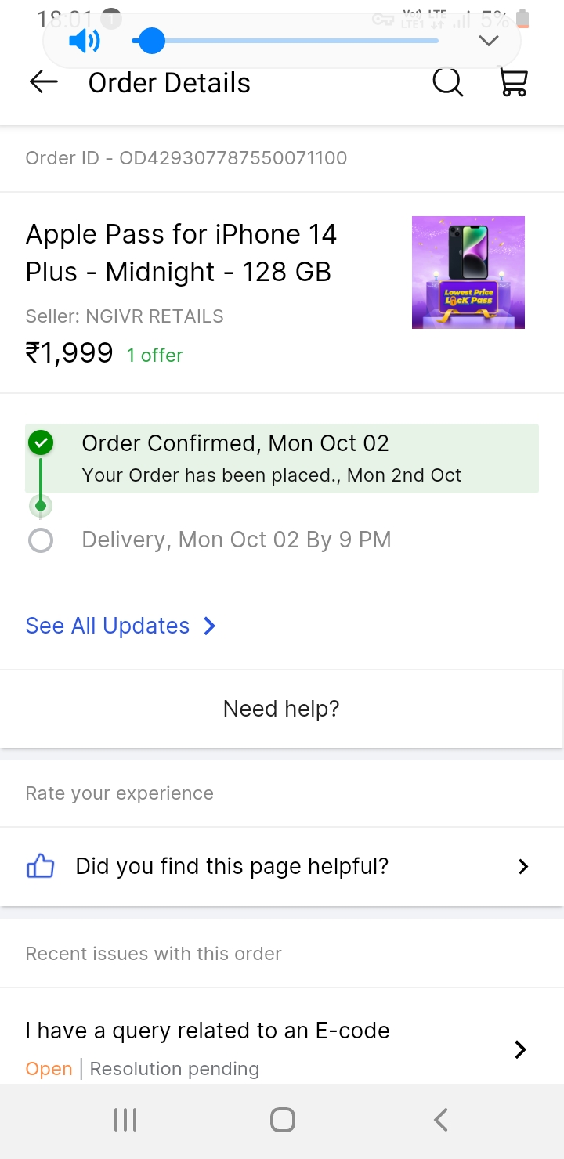Open the shopping cart
Viewport: 564px width, 1159px height.
tap(514, 82)
